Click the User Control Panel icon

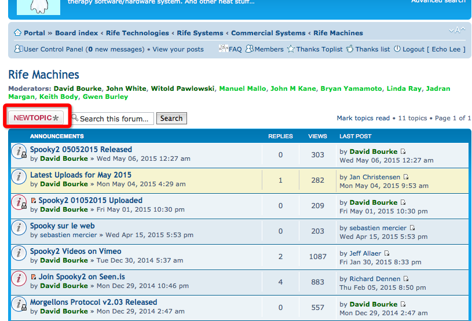(19, 49)
